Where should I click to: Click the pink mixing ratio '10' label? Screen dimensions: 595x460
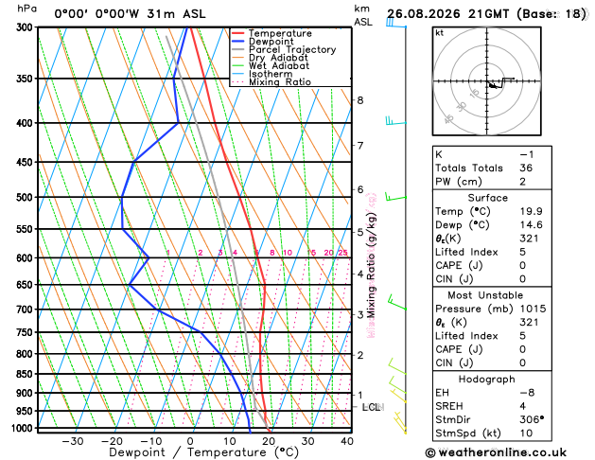(x=288, y=253)
